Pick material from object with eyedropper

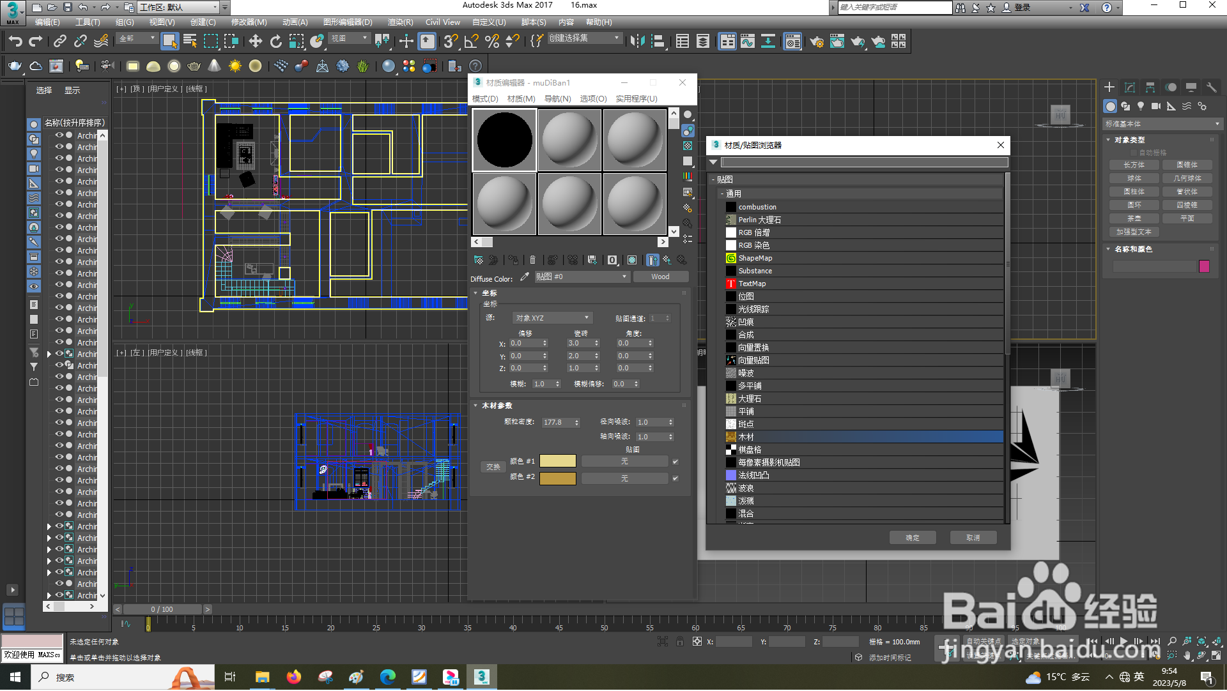(525, 277)
